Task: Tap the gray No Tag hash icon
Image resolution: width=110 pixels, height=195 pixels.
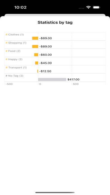Action: coord(6,76)
